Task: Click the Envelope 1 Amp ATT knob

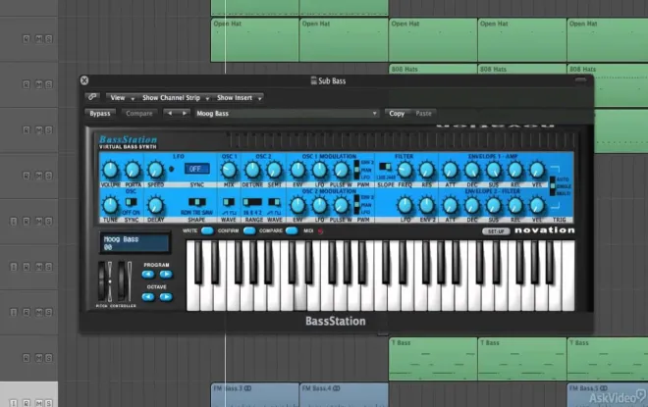Action: click(x=450, y=170)
